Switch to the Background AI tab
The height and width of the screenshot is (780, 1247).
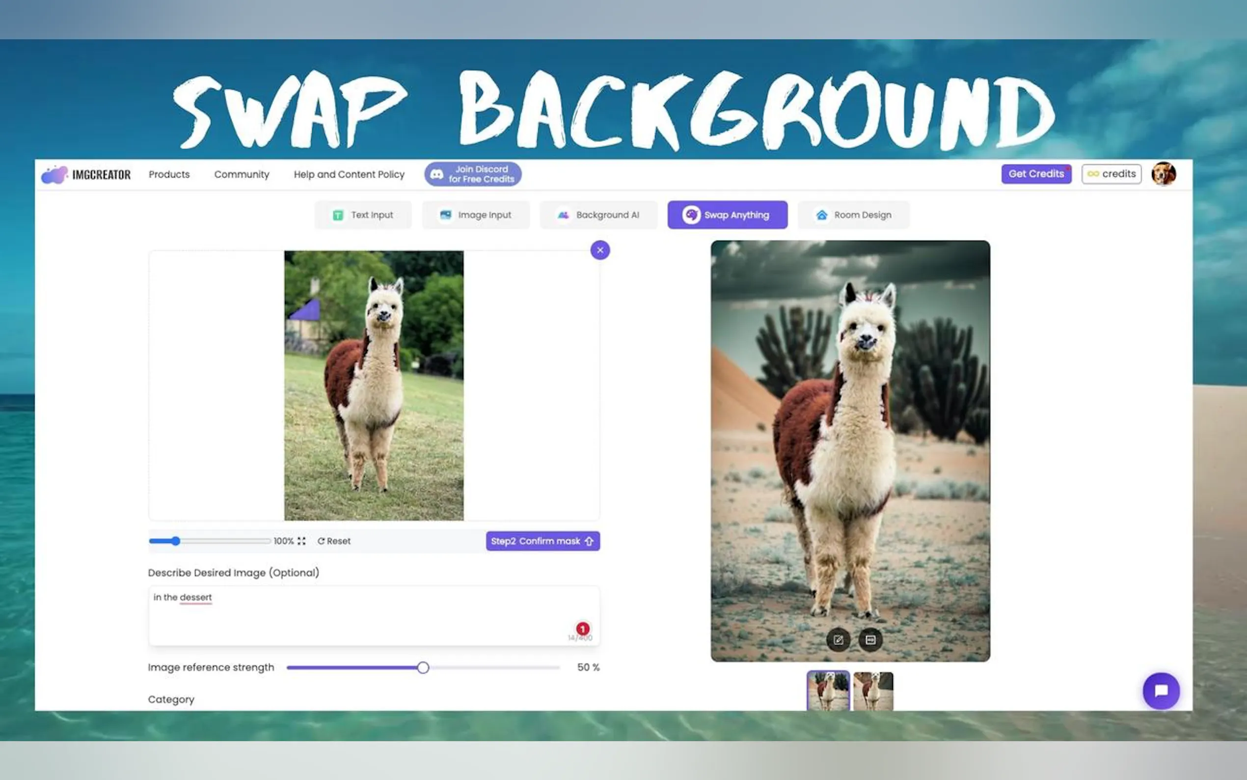[x=598, y=215]
